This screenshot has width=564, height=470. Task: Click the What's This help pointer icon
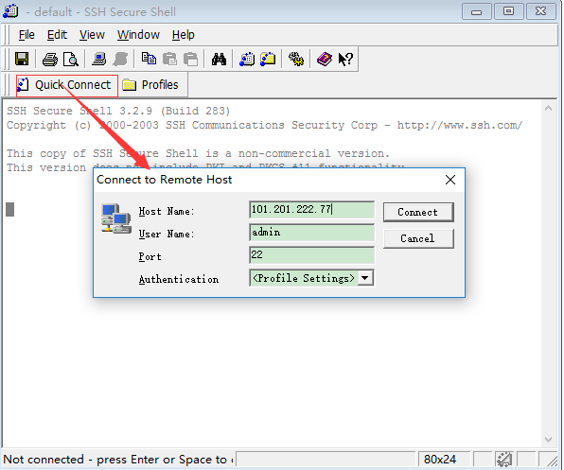[x=345, y=59]
